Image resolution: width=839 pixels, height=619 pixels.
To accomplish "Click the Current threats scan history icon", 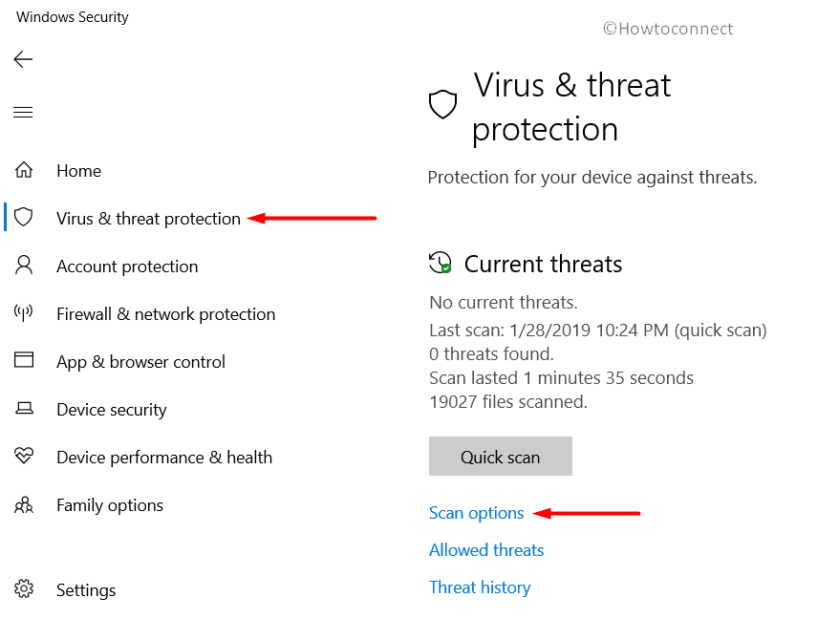I will click(x=441, y=263).
